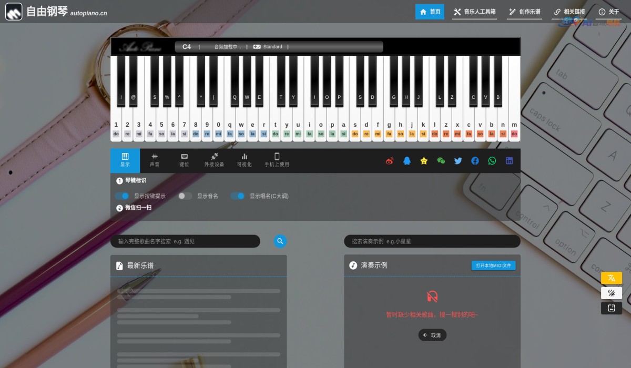Viewport: 631px width, 368px height.
Task: Switch to the 声音 tab
Action: pyautogui.click(x=155, y=160)
